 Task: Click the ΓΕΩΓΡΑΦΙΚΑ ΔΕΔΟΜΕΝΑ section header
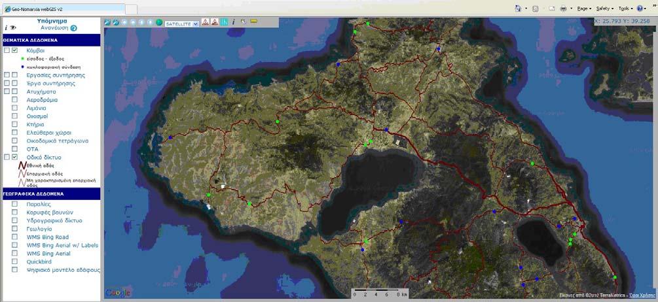[51, 194]
